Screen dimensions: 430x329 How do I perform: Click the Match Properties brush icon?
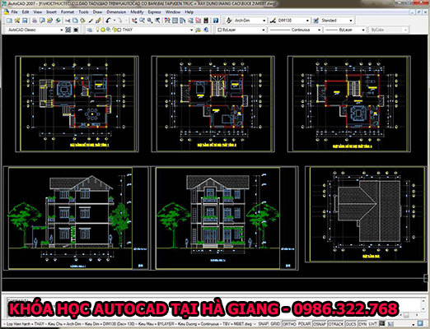click(x=91, y=21)
